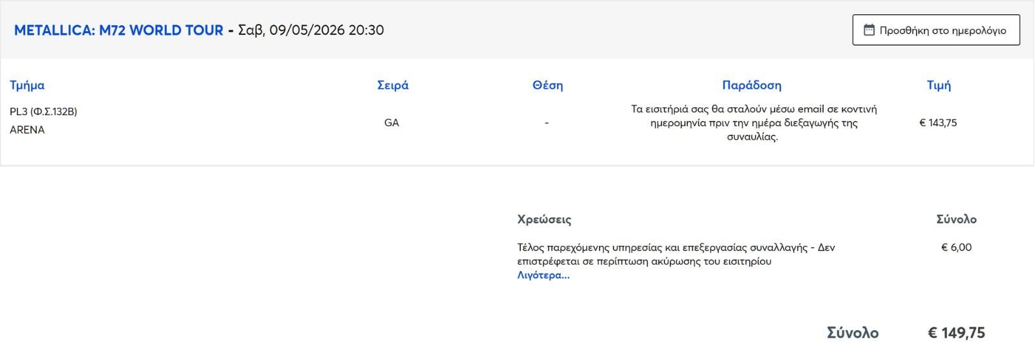Click the Θέση column header
Image resolution: width=1035 pixels, height=361 pixels.
tap(547, 85)
